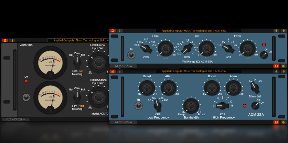
Task: Go to next preset on ACM-5SA
Action: 284,31
